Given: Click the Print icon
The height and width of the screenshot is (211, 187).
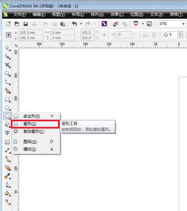Looking at the screenshot, I should [34, 24].
